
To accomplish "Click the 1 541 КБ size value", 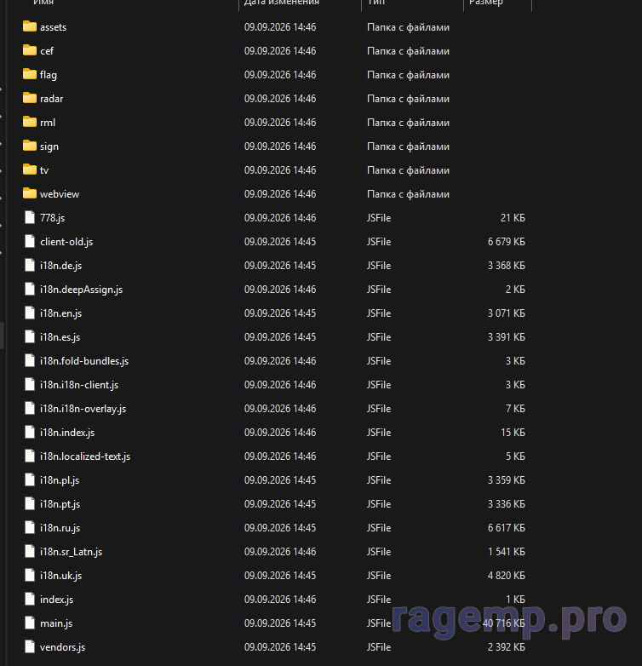I will pyautogui.click(x=507, y=552).
